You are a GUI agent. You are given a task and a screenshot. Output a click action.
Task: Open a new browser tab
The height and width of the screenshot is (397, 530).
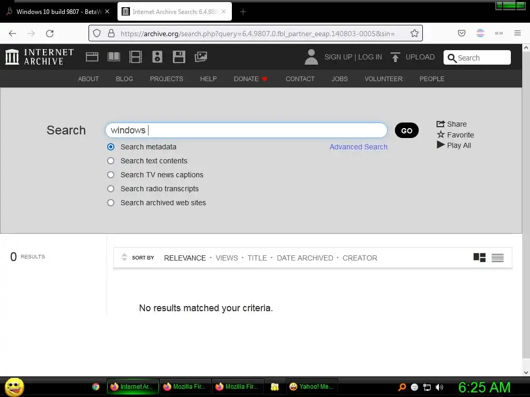tap(243, 12)
